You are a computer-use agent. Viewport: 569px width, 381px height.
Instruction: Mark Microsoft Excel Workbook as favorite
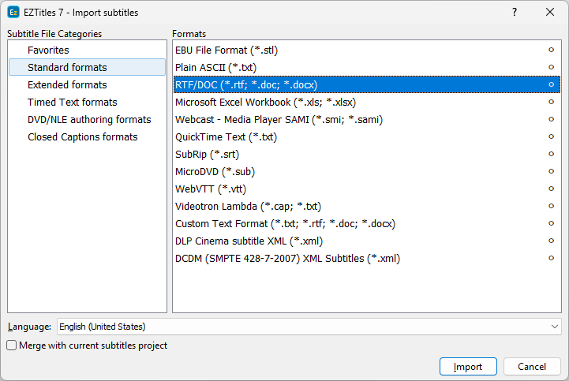[551, 102]
